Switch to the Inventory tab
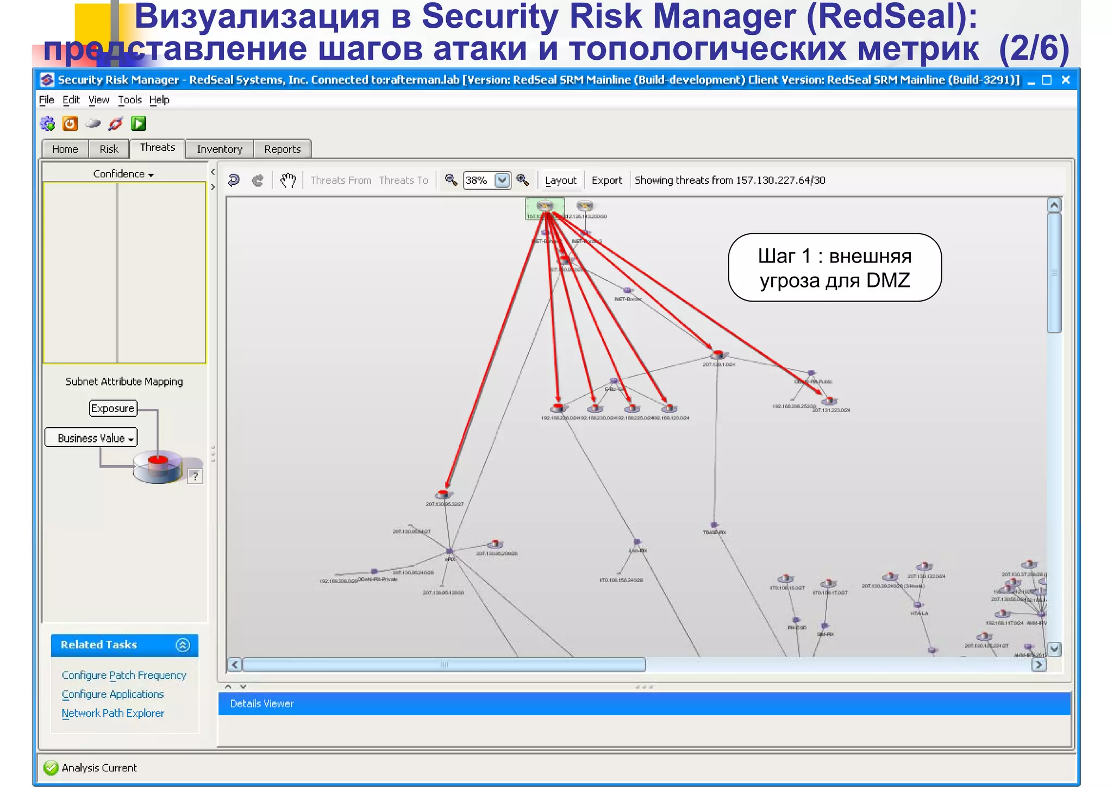Viewport: 1113px width, 787px height. tap(220, 149)
